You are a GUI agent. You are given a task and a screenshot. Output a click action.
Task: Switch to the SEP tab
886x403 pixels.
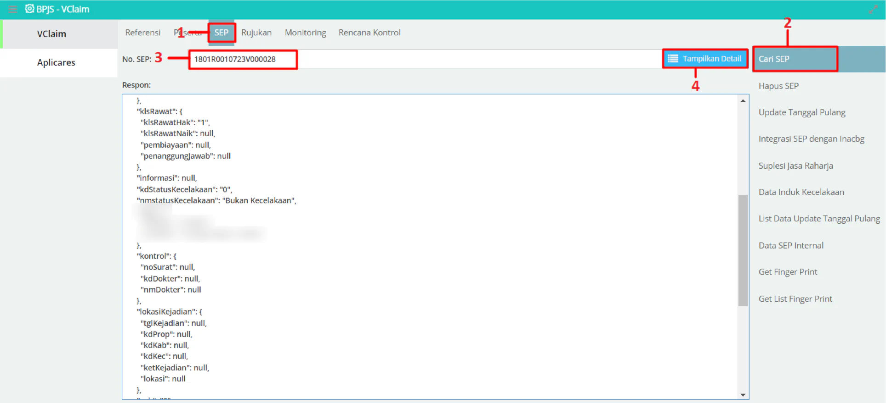[x=221, y=33]
